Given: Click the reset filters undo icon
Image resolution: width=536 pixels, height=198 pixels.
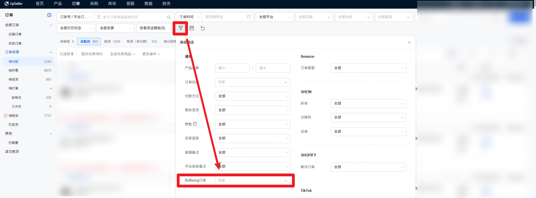Looking at the screenshot, I should (x=203, y=28).
